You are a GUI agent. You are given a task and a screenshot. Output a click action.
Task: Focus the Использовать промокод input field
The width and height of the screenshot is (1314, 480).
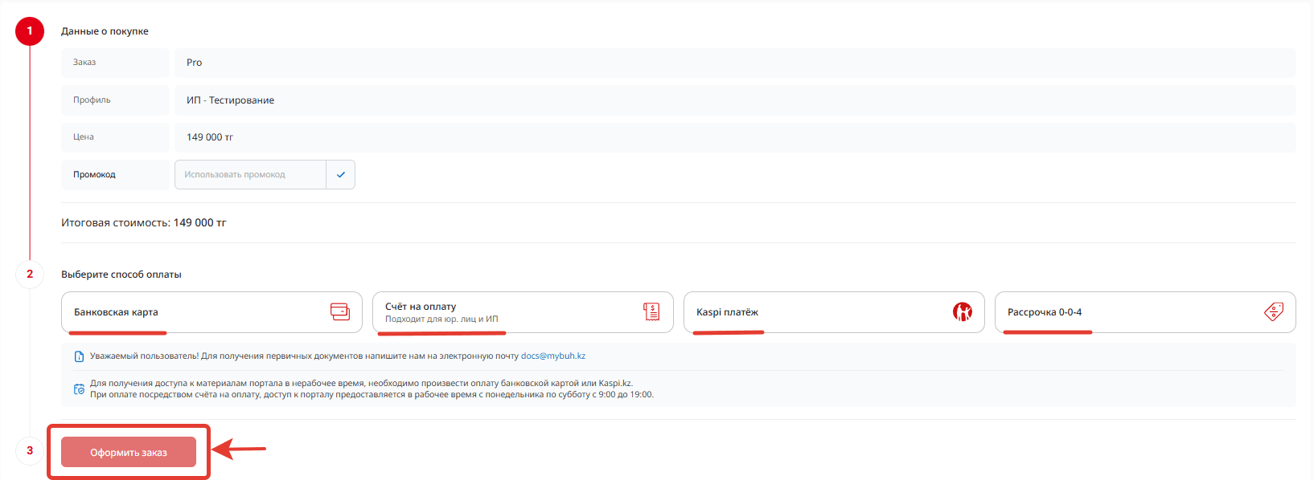(x=250, y=175)
